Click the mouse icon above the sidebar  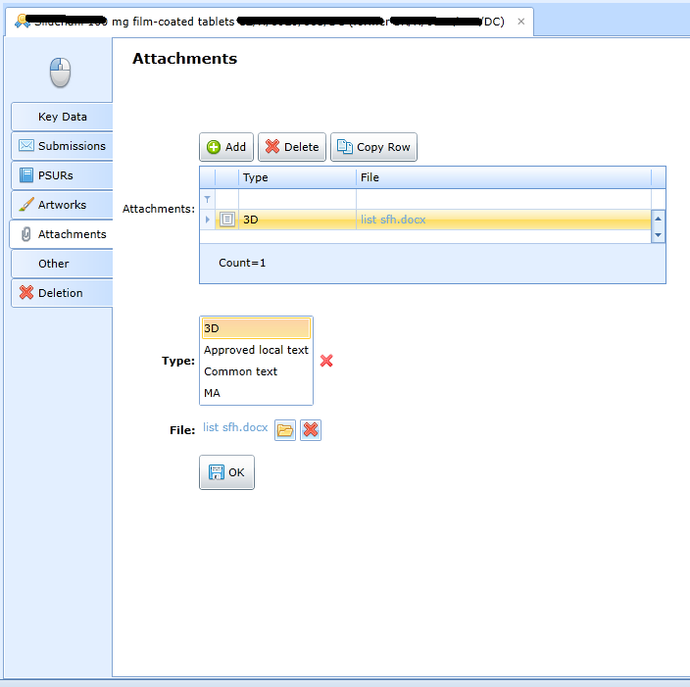coord(60,72)
